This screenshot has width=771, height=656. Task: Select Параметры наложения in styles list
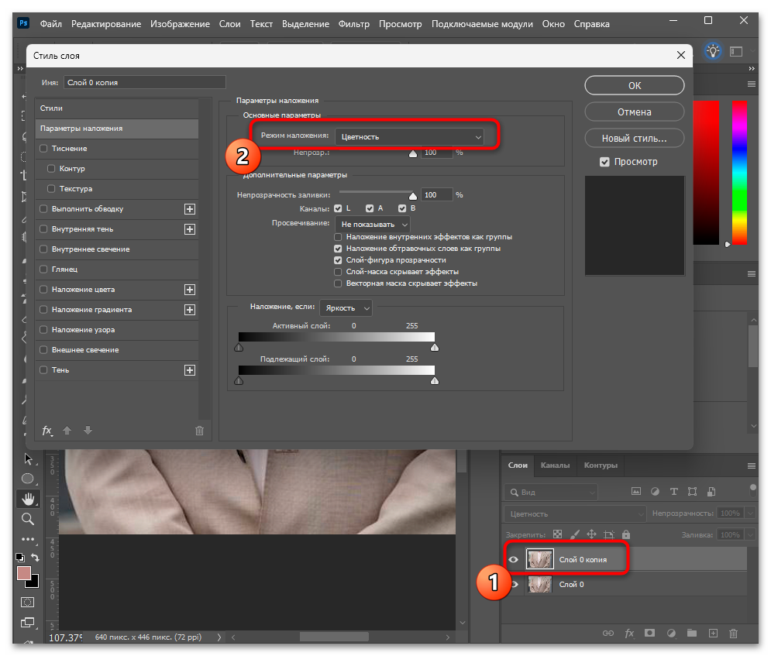(117, 129)
